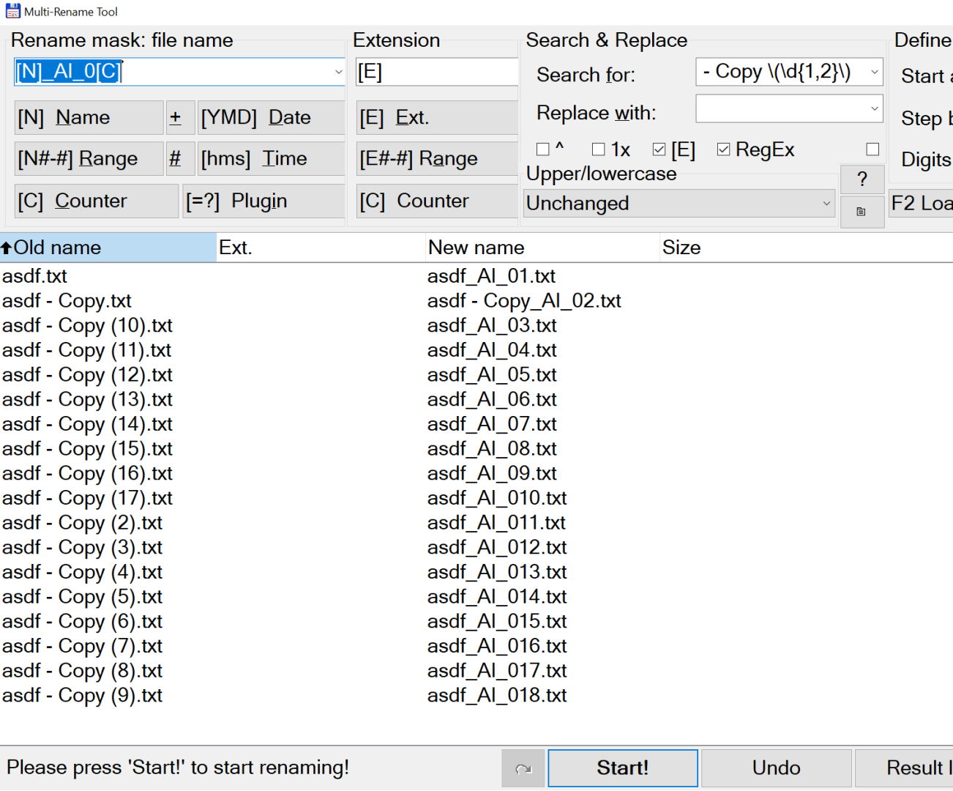Click into the Extension mask field
This screenshot has height=791, width=953.
437,72
